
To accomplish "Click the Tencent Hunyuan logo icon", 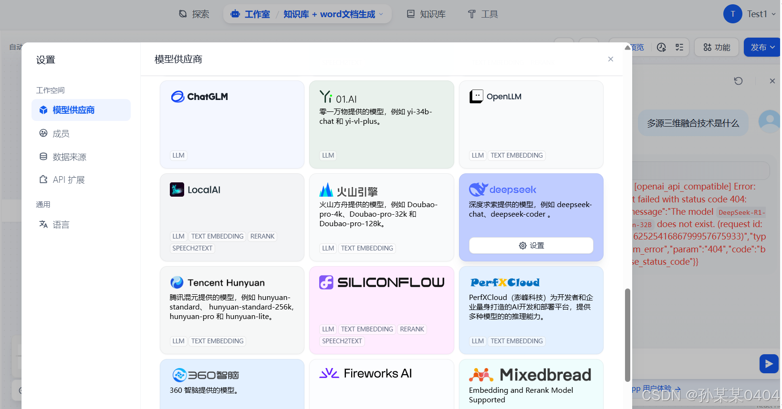I will click(177, 282).
